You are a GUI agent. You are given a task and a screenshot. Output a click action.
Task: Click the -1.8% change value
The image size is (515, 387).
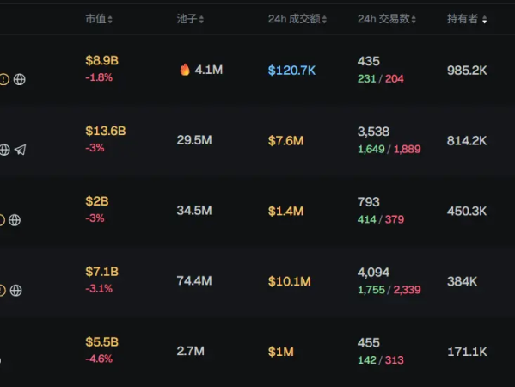coord(99,77)
